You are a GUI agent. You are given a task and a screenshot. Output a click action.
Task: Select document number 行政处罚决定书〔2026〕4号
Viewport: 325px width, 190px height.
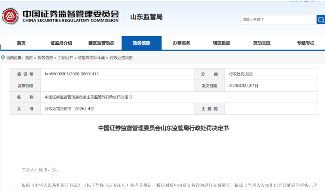tap(70, 109)
